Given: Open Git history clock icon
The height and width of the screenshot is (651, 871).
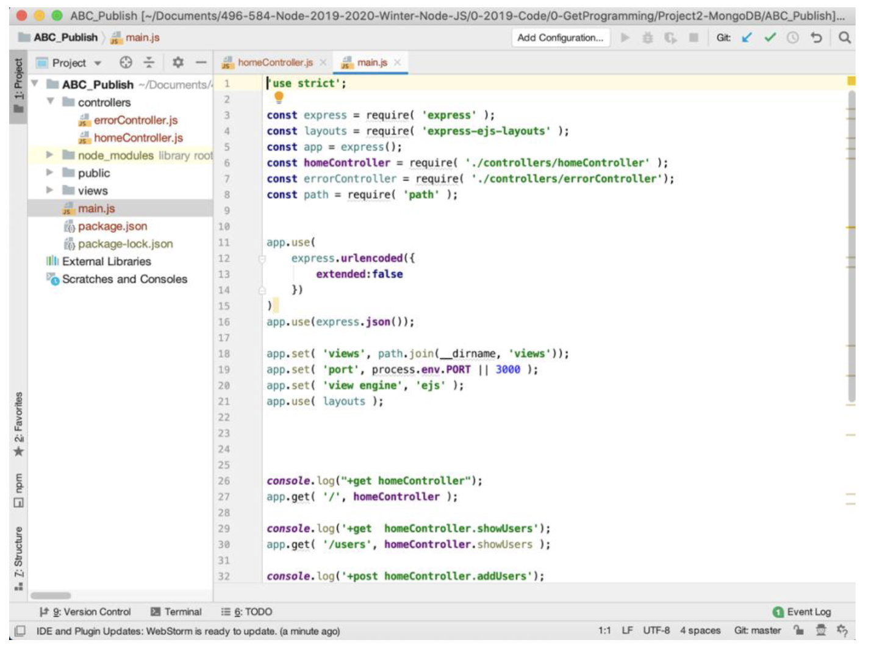Looking at the screenshot, I should coord(792,38).
